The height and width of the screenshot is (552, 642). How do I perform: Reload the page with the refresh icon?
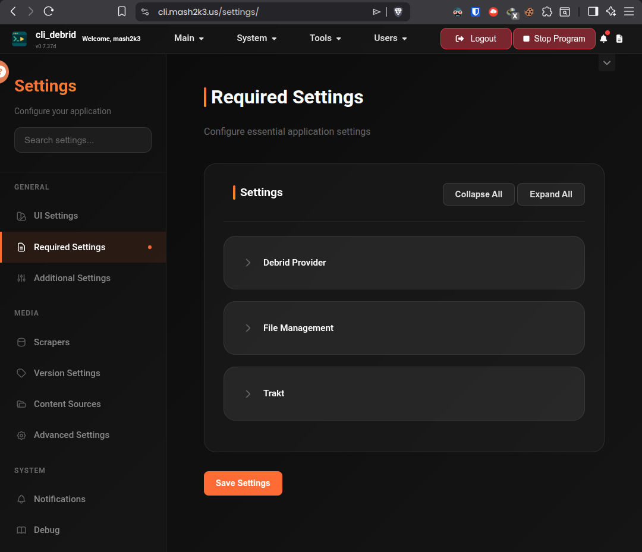pyautogui.click(x=49, y=11)
